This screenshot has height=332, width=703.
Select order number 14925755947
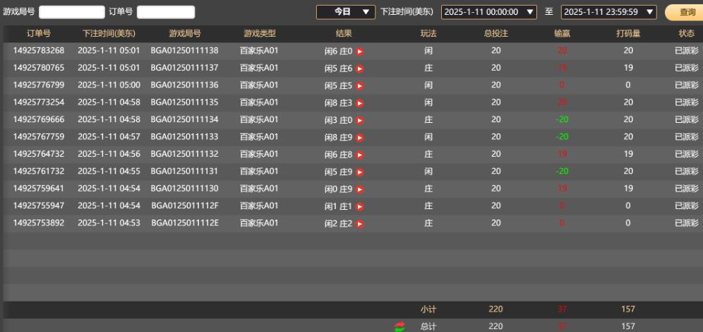click(39, 206)
